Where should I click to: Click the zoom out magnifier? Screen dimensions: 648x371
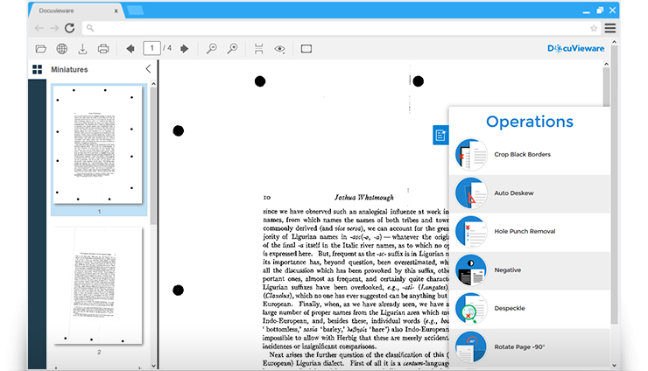(212, 49)
